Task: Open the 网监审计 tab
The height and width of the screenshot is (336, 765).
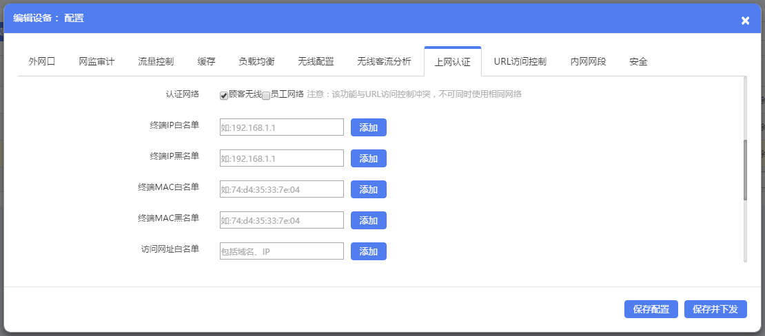Action: [96, 61]
